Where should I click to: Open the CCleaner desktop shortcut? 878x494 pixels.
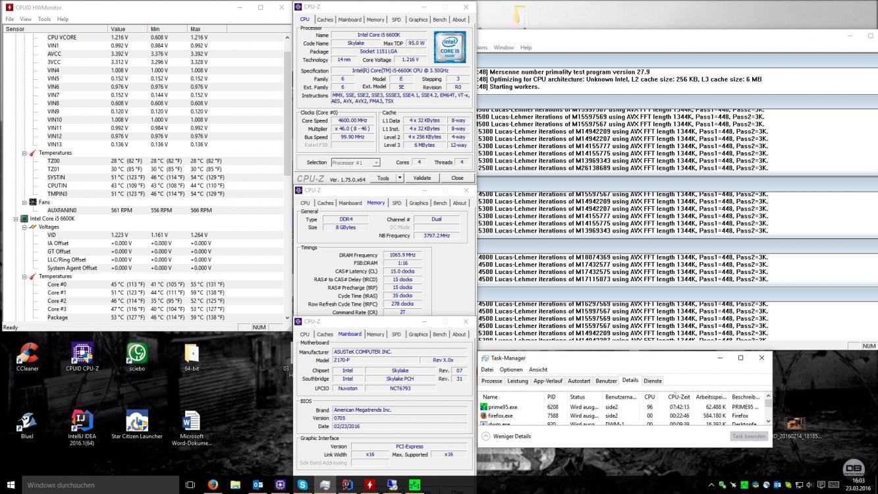[27, 357]
